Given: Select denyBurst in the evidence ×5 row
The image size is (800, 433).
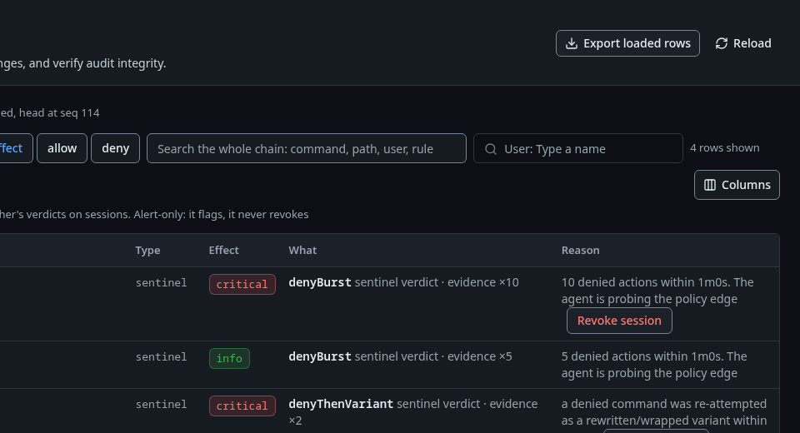Looking at the screenshot, I should point(320,356).
